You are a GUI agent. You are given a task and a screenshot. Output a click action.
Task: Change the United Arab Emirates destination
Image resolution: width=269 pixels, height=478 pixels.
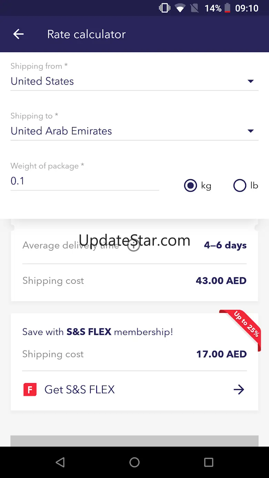click(x=61, y=131)
